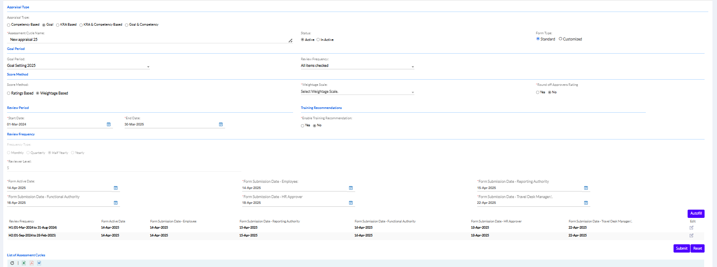Export assessment cycles to PDF
This screenshot has width=717, height=267.
point(31,263)
